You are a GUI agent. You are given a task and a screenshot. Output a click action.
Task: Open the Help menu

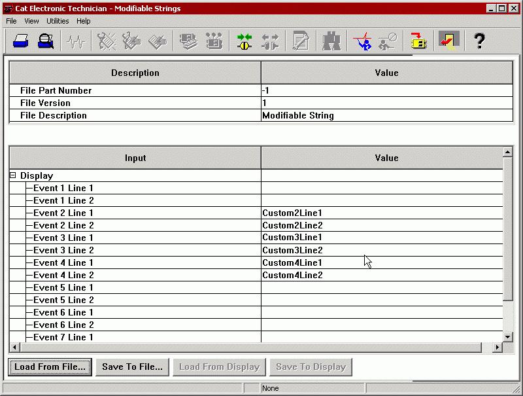click(84, 21)
